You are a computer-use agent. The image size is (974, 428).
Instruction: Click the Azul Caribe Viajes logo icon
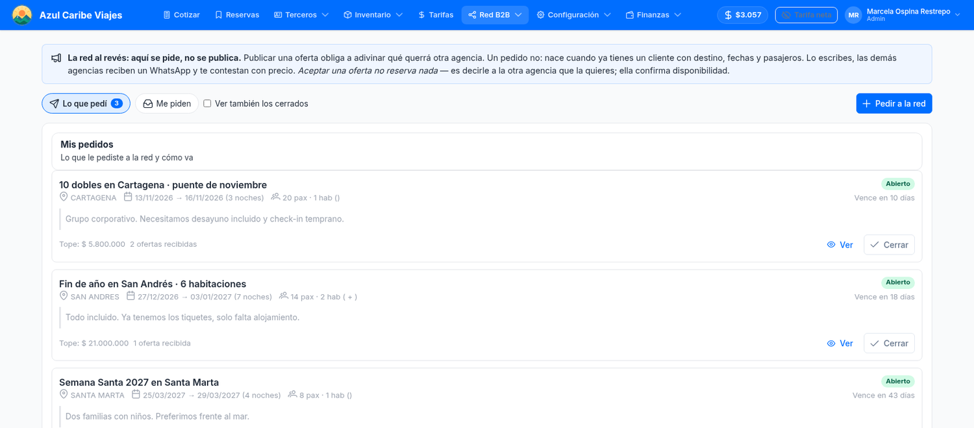coord(22,15)
